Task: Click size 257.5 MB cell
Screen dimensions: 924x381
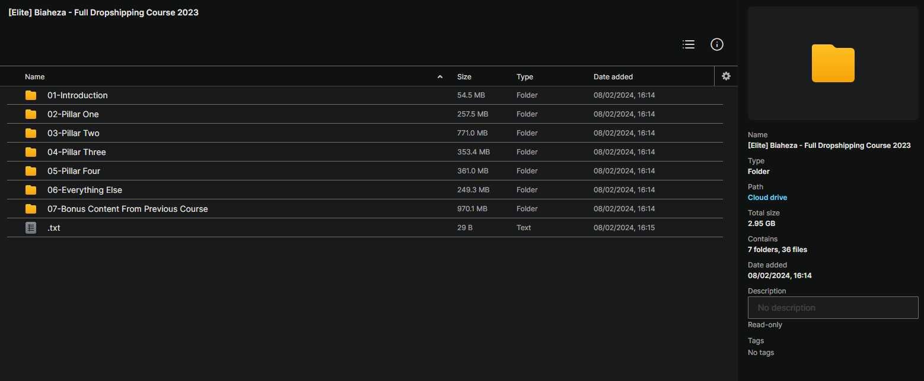Action: 473,114
